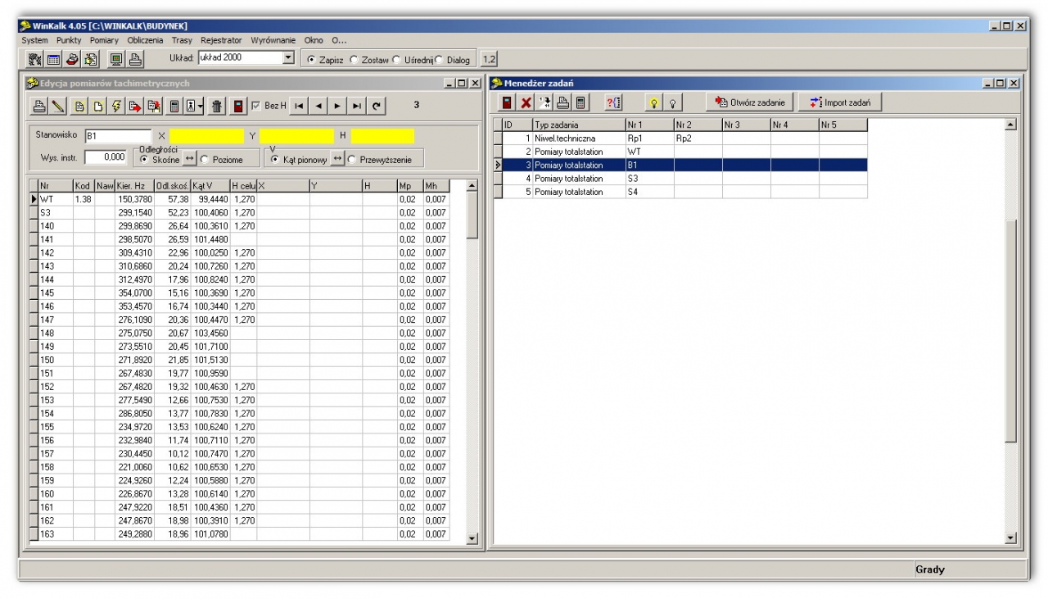The height and width of the screenshot is (599, 1048).
Task: Click the swap arrows button between Skośne and Poziome
Action: tap(190, 160)
